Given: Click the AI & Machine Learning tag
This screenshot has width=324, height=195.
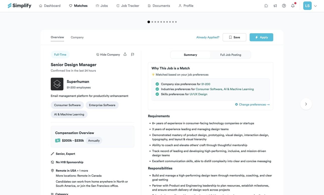Looking at the screenshot, I should 69,114.
